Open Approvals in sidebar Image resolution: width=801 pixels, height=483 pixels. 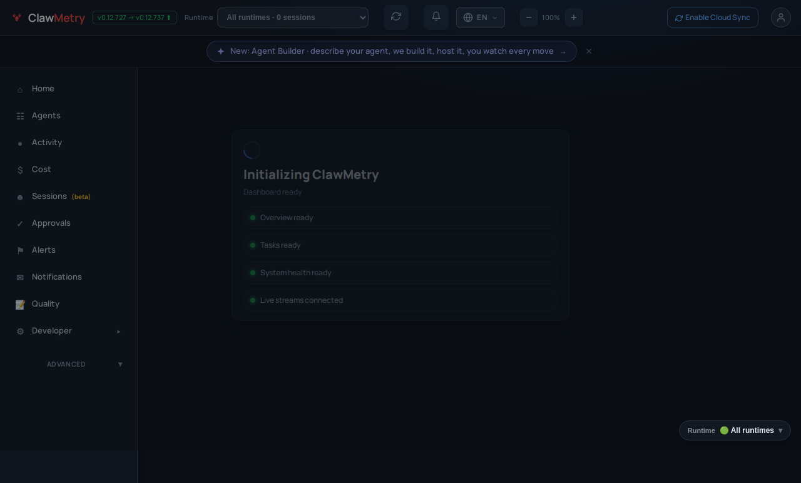tap(69, 223)
